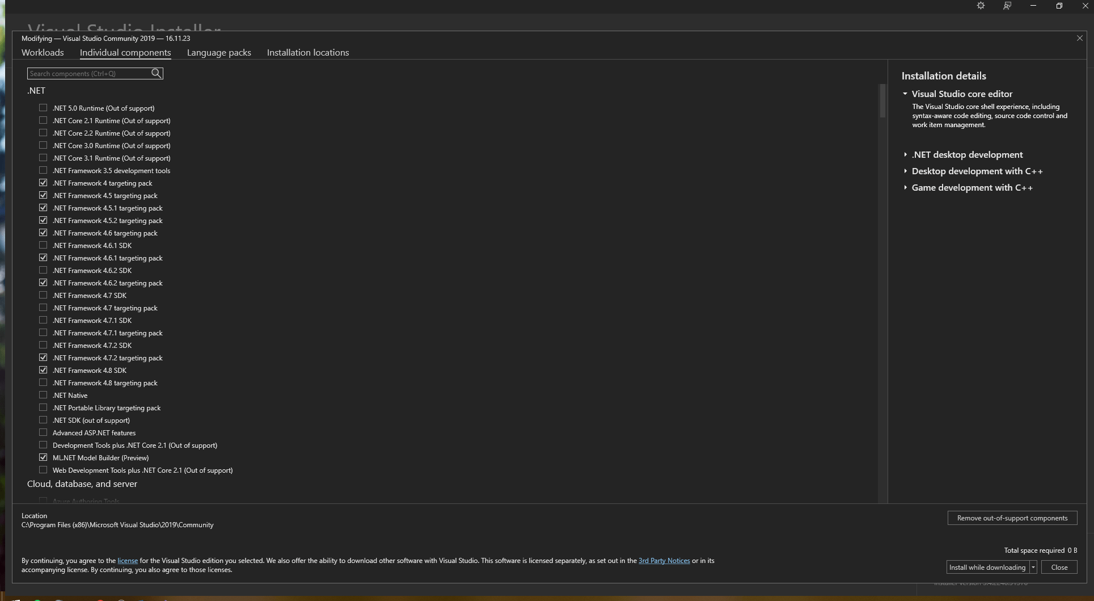Viewport: 1094px width, 601px height.
Task: Uncheck .NET Framework 4.6.1 targeting pack
Action: coord(43,258)
